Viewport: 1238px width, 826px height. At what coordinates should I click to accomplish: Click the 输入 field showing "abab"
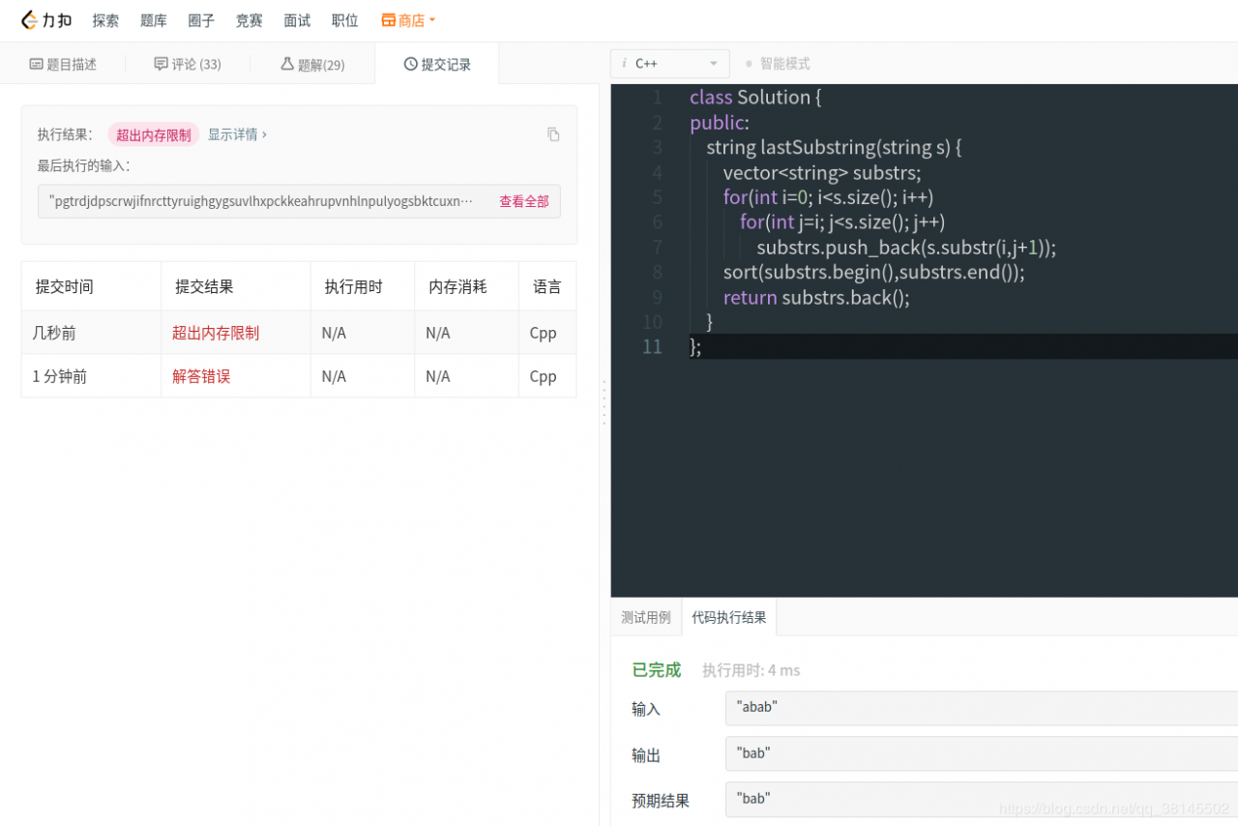click(981, 708)
